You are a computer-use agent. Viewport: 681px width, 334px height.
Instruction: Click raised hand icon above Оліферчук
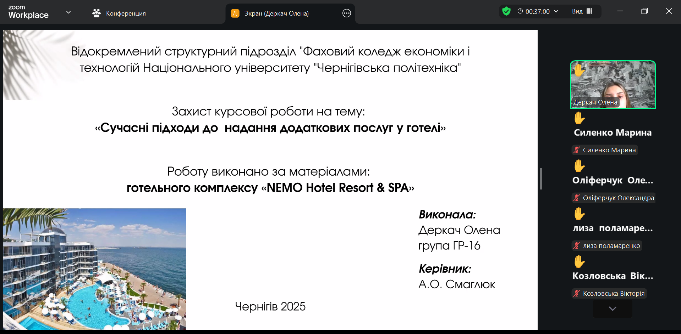pos(579,166)
